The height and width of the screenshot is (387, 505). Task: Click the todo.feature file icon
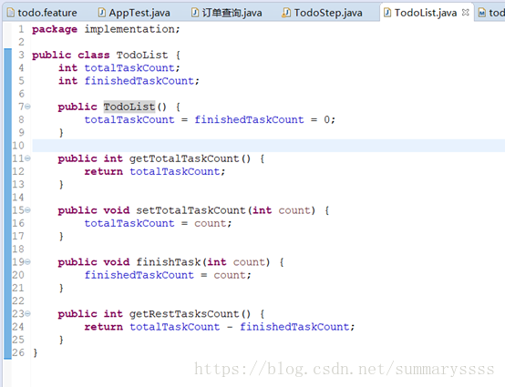[11, 13]
